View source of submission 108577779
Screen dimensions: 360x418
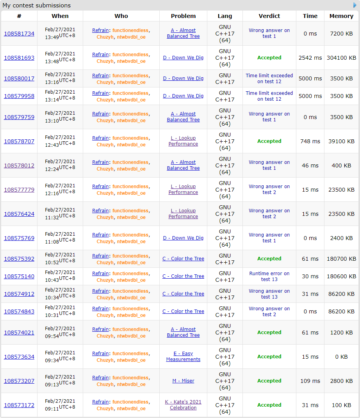[x=19, y=190]
